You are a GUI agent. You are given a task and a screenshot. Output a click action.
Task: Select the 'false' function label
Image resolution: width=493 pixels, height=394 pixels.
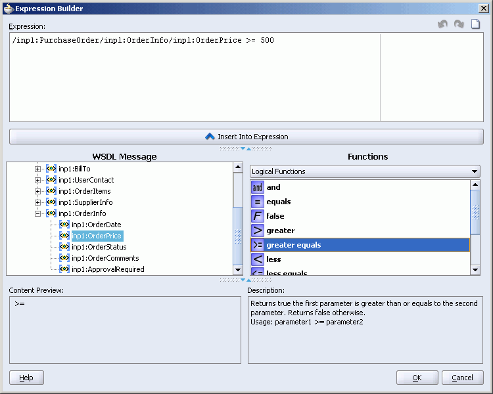275,216
